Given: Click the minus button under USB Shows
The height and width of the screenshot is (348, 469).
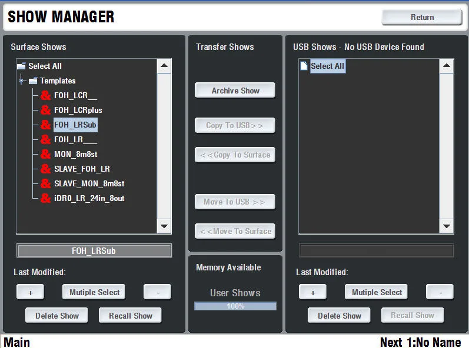Looking at the screenshot, I should coord(440,292).
